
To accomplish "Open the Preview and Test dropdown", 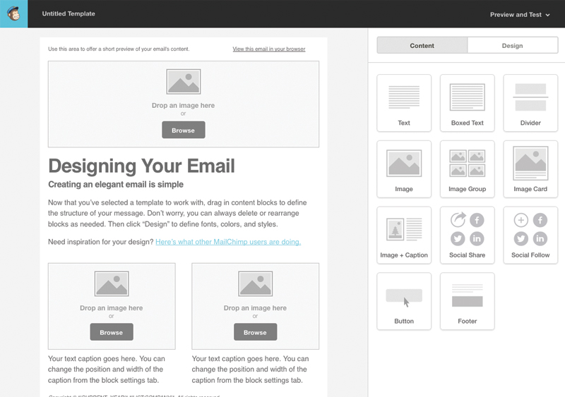I will tap(520, 14).
